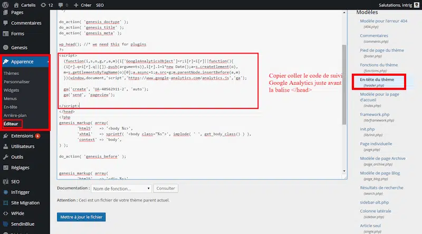Open the Cartelis site home icon
This screenshot has height=234, width=422.
17,4
